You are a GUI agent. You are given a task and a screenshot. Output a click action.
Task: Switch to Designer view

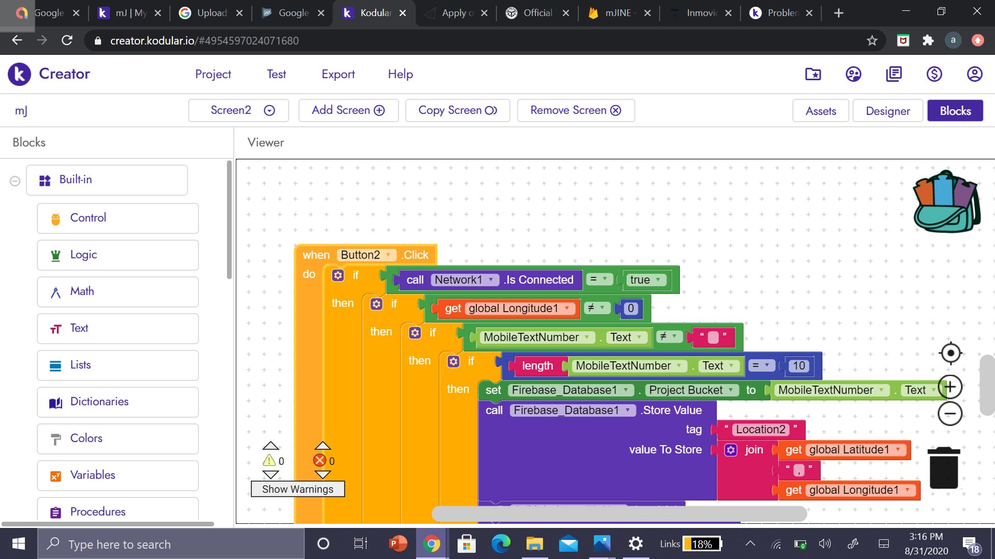pos(888,111)
